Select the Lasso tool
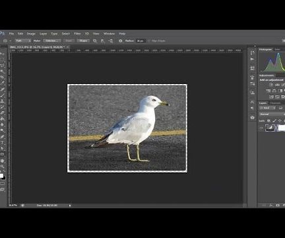 [2, 65]
